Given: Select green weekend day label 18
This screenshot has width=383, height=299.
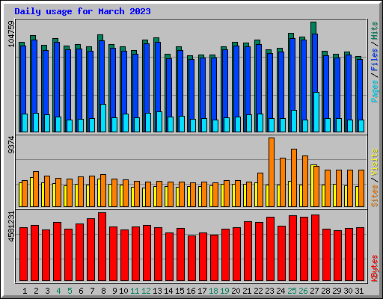Looking at the screenshot, I should coord(213,291).
